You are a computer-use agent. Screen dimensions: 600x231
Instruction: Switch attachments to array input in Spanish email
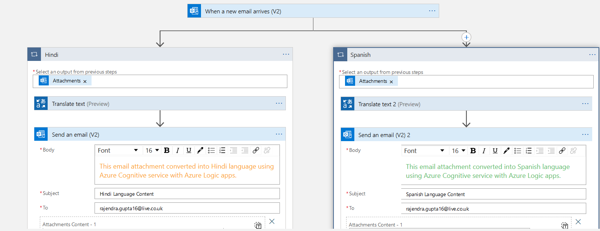coord(564,225)
